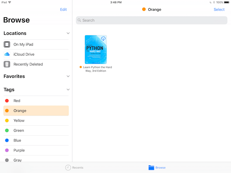Click the file name Learn Python the Hard Way
This screenshot has width=231, height=173.
97,69
